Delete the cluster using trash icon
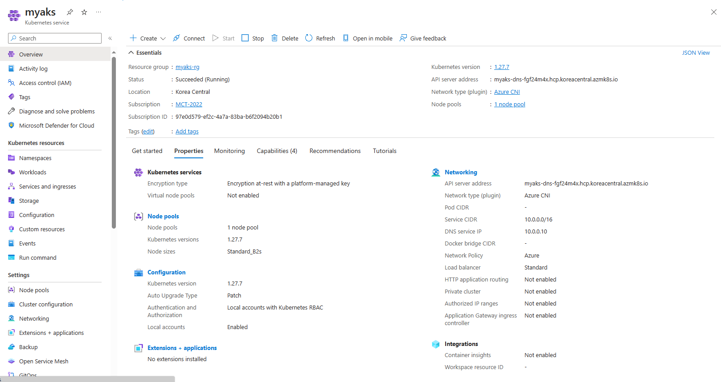 pos(274,38)
